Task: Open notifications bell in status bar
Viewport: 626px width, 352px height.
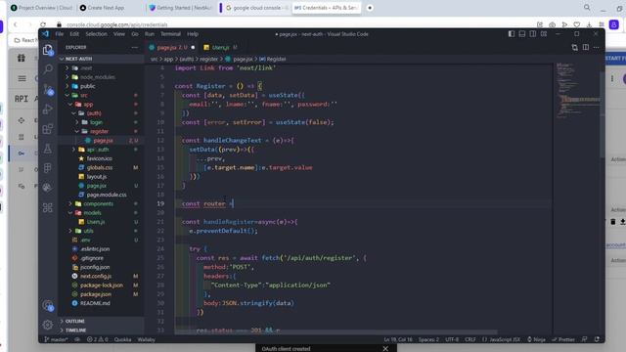Action: 597,339
